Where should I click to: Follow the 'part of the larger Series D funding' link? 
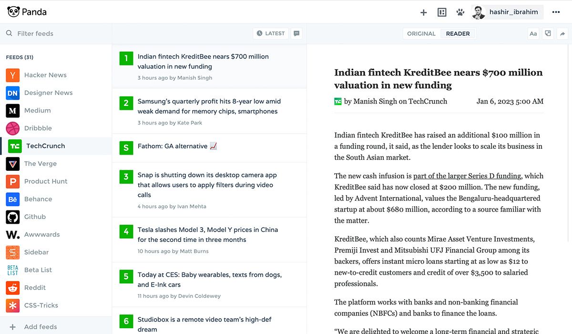467,176
